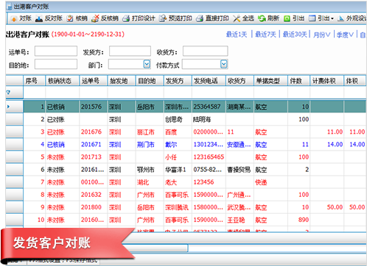Expand the 季度 quarter filter menu
The width and height of the screenshot is (367, 266).
click(x=345, y=35)
